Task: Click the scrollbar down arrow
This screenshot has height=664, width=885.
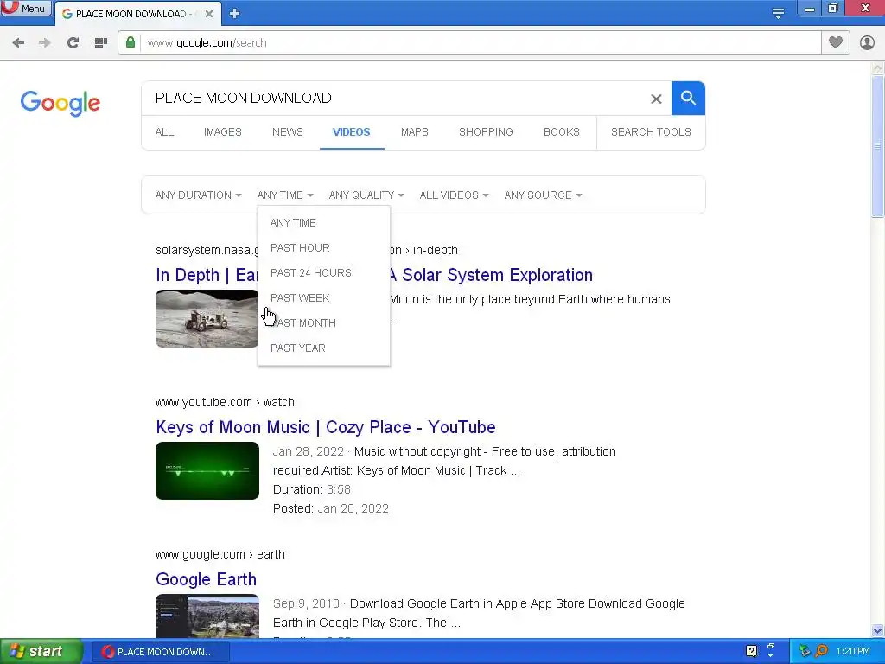Action: (x=877, y=630)
